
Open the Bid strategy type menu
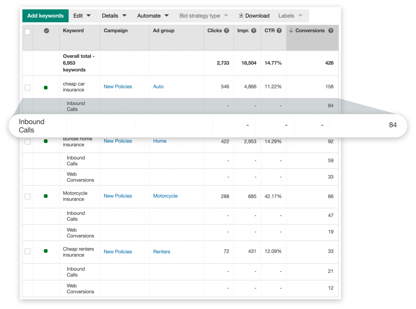coord(204,16)
